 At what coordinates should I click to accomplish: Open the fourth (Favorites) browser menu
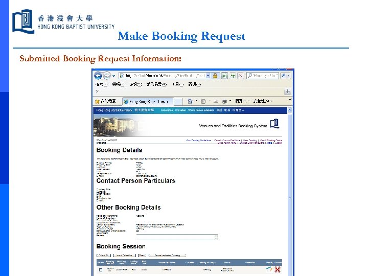click(156, 84)
